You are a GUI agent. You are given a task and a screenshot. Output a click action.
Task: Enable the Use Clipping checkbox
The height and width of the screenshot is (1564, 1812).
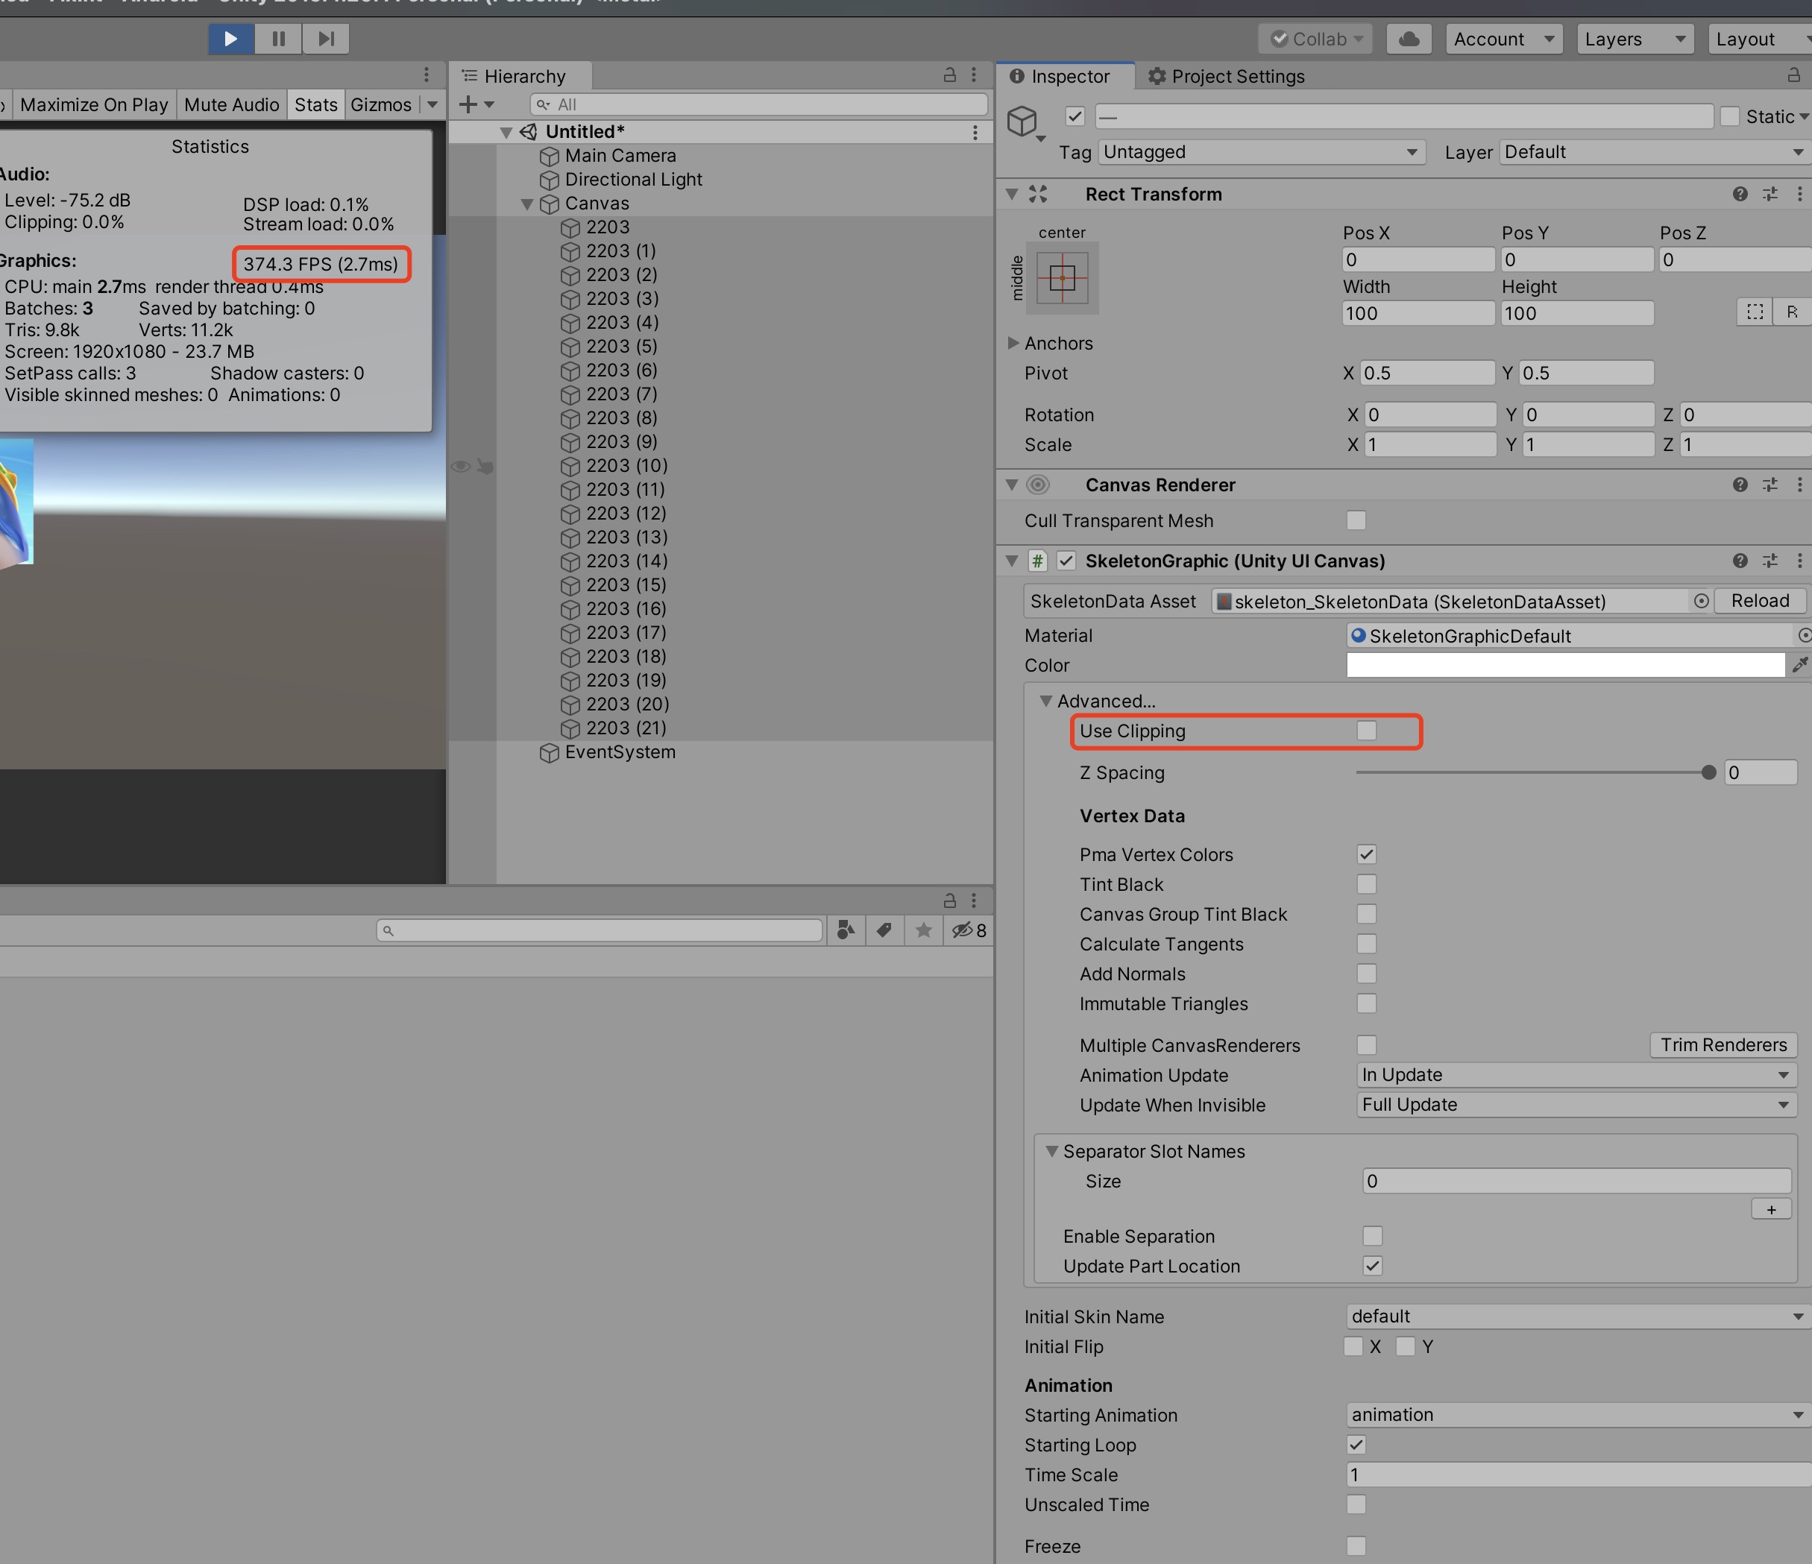[x=1368, y=731]
